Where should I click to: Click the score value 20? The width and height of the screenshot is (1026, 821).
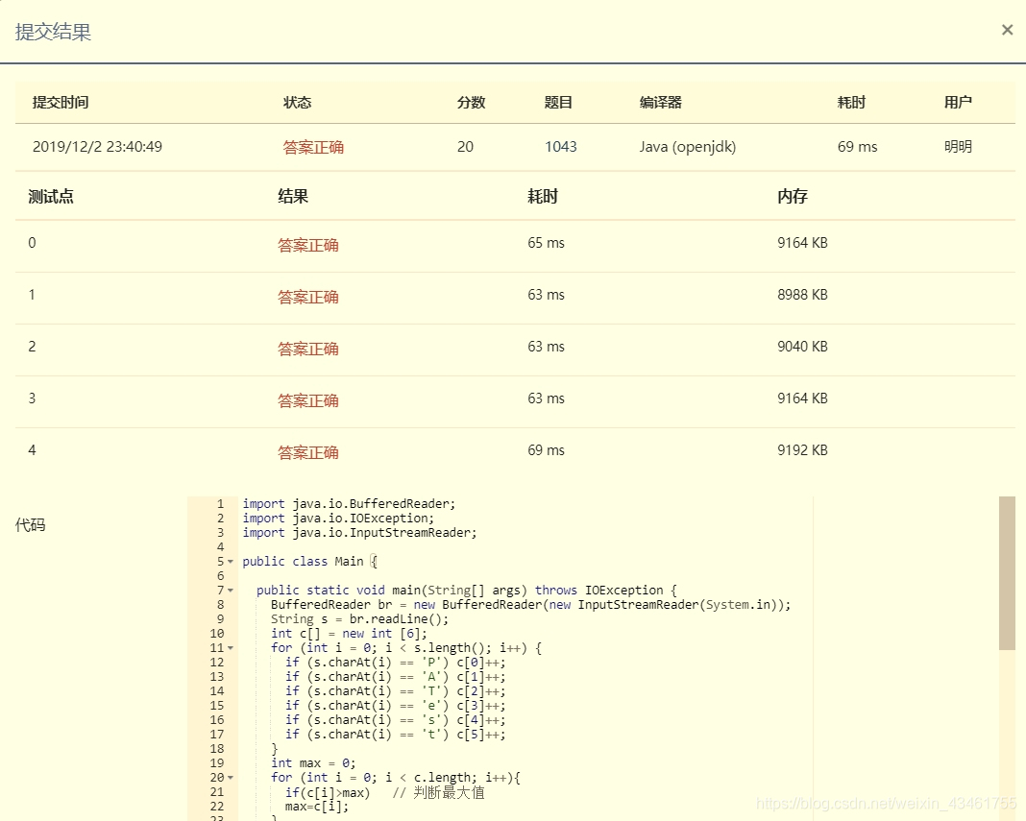pos(465,147)
